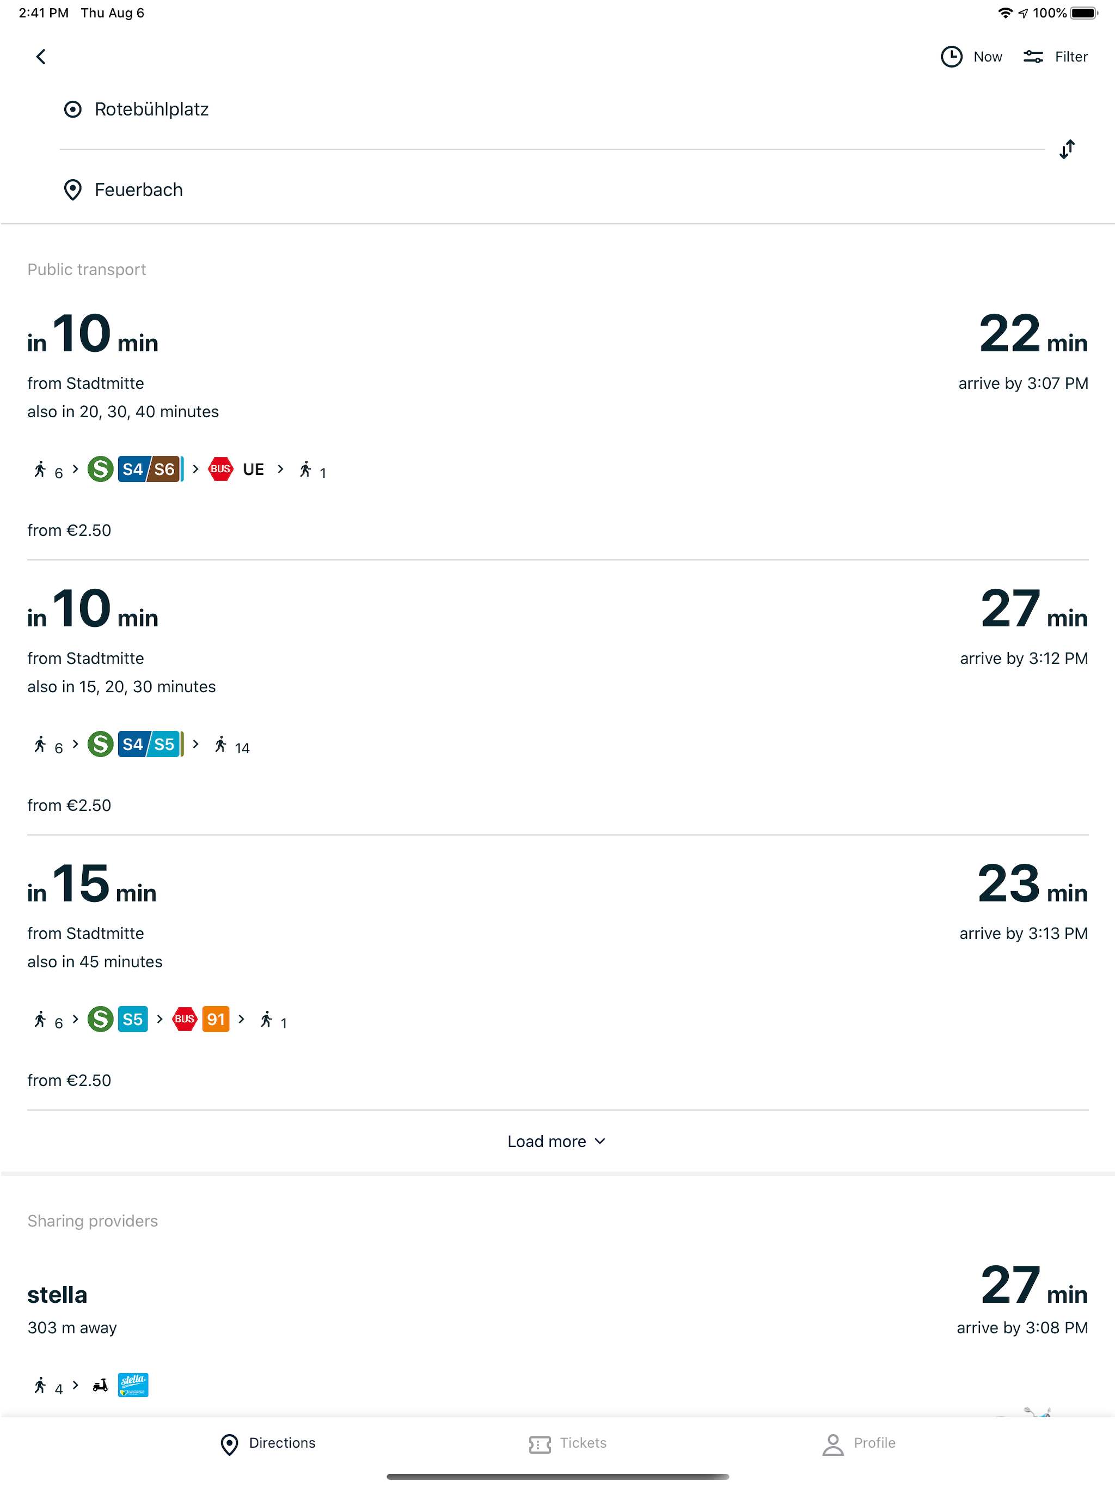Select the bus line 91 badge
The image size is (1115, 1488).
pyautogui.click(x=216, y=1019)
